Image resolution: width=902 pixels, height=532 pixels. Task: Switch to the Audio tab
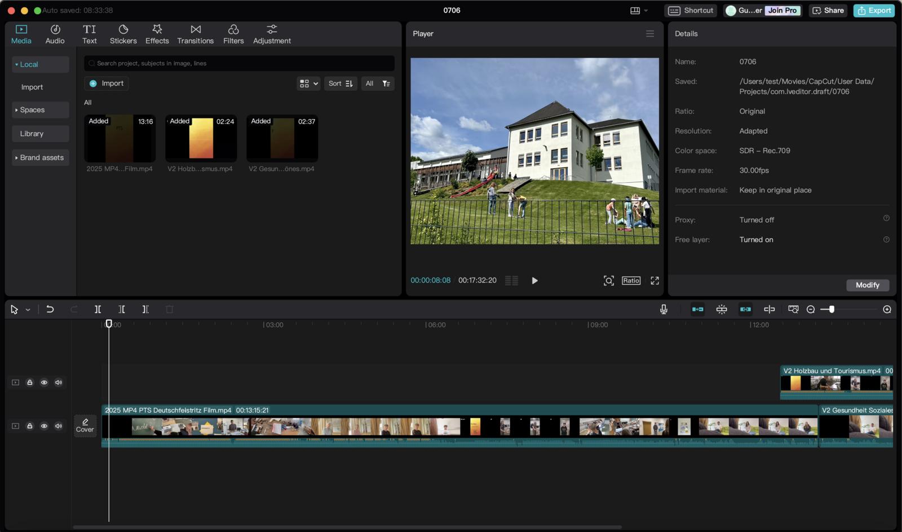[55, 34]
